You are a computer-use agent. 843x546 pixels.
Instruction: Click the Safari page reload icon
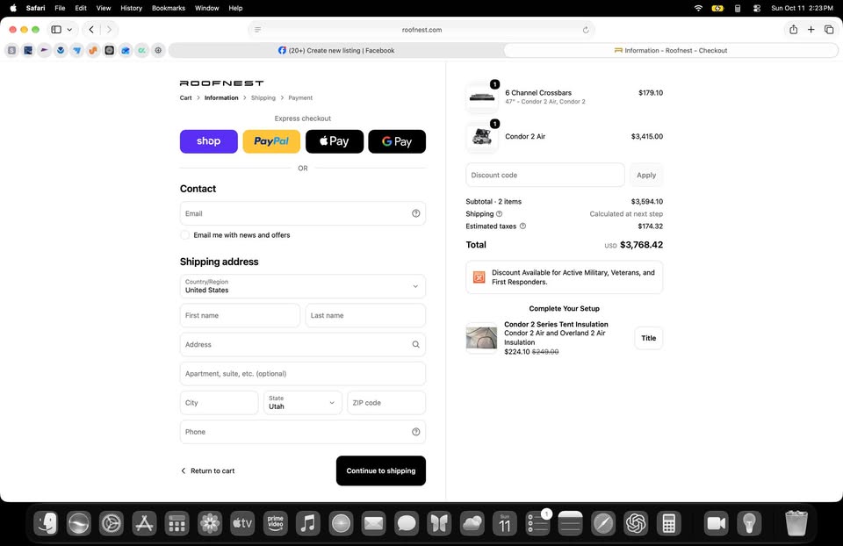586,30
